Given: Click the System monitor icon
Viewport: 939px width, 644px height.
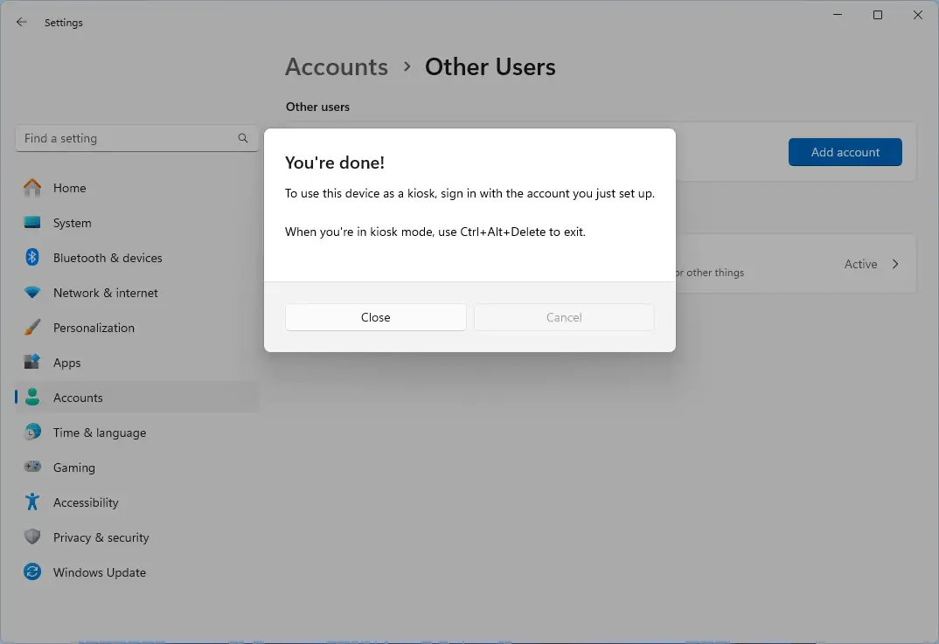Looking at the screenshot, I should coord(32,223).
